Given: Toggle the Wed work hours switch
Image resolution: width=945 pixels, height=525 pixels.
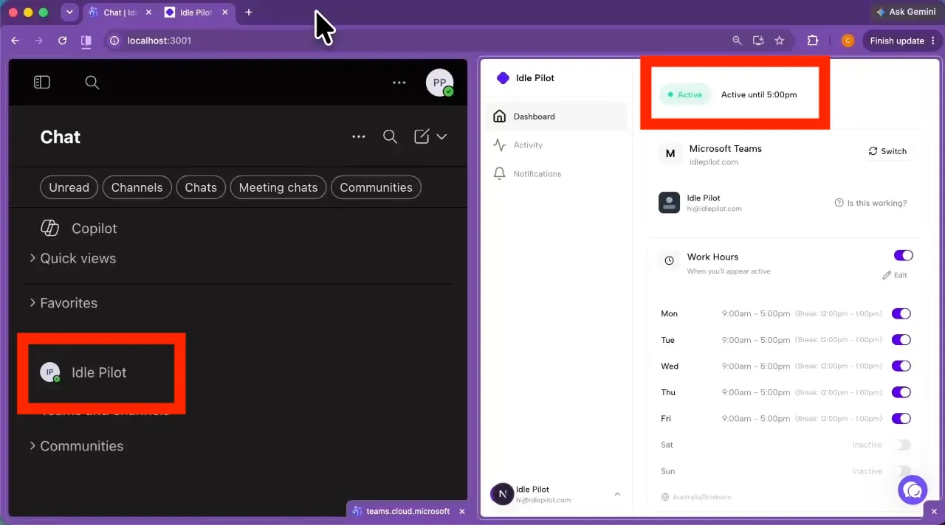Looking at the screenshot, I should pyautogui.click(x=901, y=366).
